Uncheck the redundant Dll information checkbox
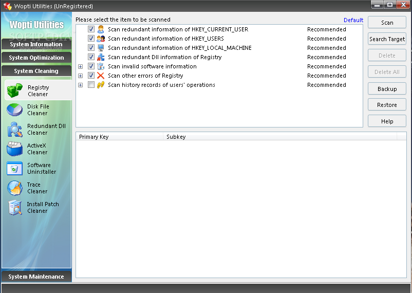Viewport: 412px width, 293px height. (91, 57)
